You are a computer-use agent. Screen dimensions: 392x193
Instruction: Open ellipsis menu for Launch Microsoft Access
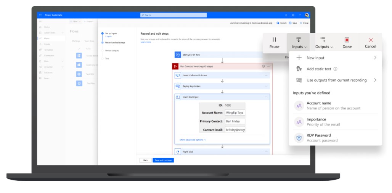[266, 75]
